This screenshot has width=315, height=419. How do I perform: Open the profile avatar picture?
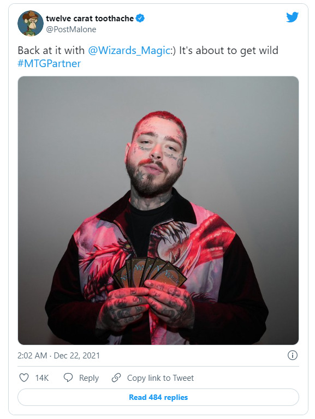31,23
